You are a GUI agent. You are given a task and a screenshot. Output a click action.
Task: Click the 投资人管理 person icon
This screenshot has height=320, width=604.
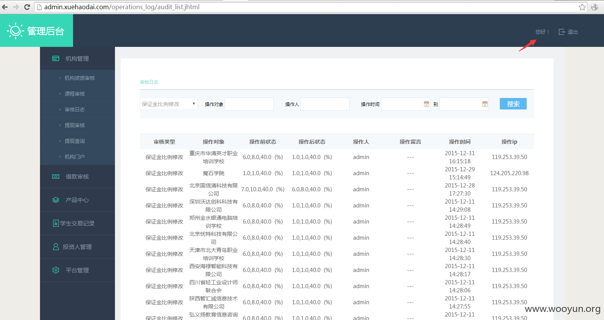pyautogui.click(x=56, y=247)
